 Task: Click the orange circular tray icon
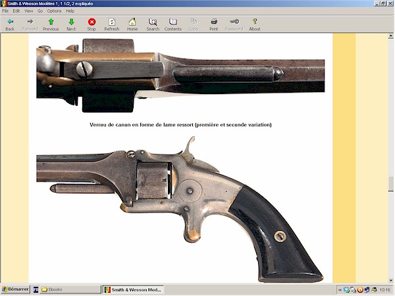point(360,290)
